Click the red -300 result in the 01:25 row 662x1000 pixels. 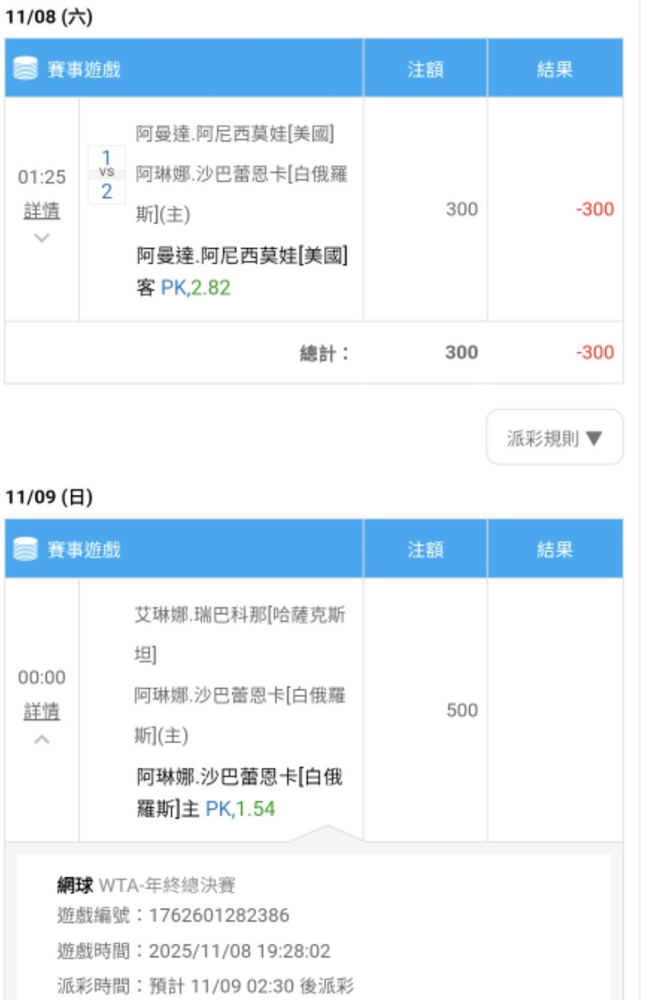click(x=594, y=209)
